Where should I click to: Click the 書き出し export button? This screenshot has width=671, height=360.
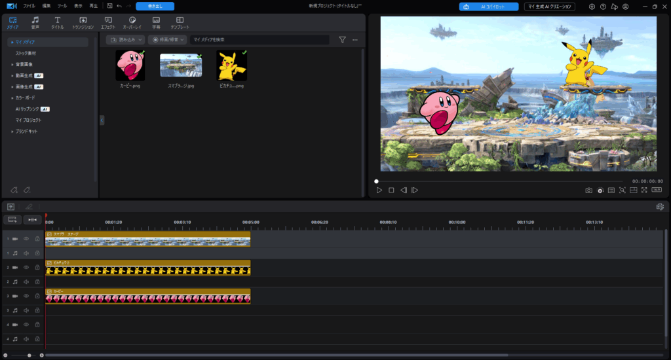(x=155, y=6)
